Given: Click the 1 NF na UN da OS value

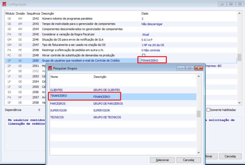Looking at the screenshot, I should [153, 45].
